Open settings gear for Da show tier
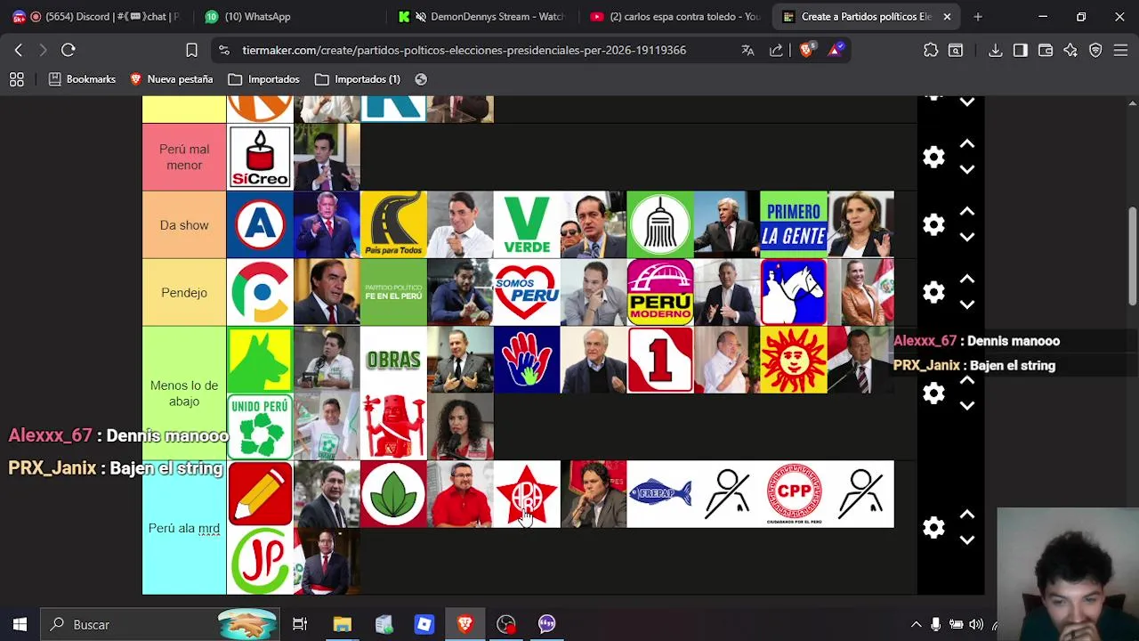1139x641 pixels. [x=933, y=225]
